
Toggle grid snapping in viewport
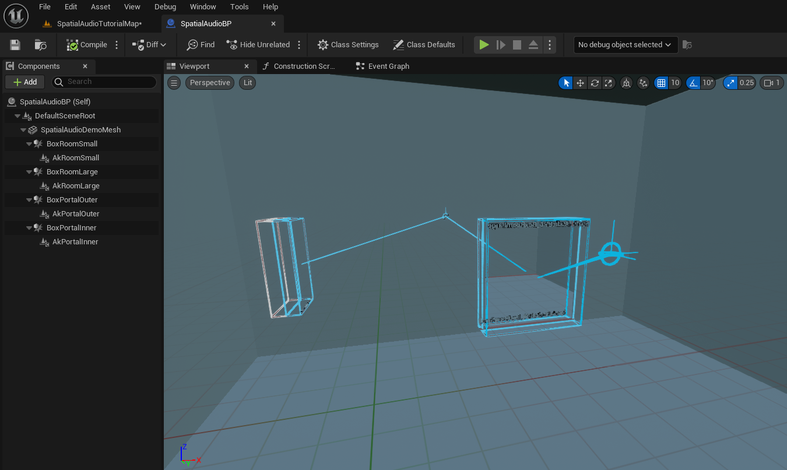(x=661, y=83)
